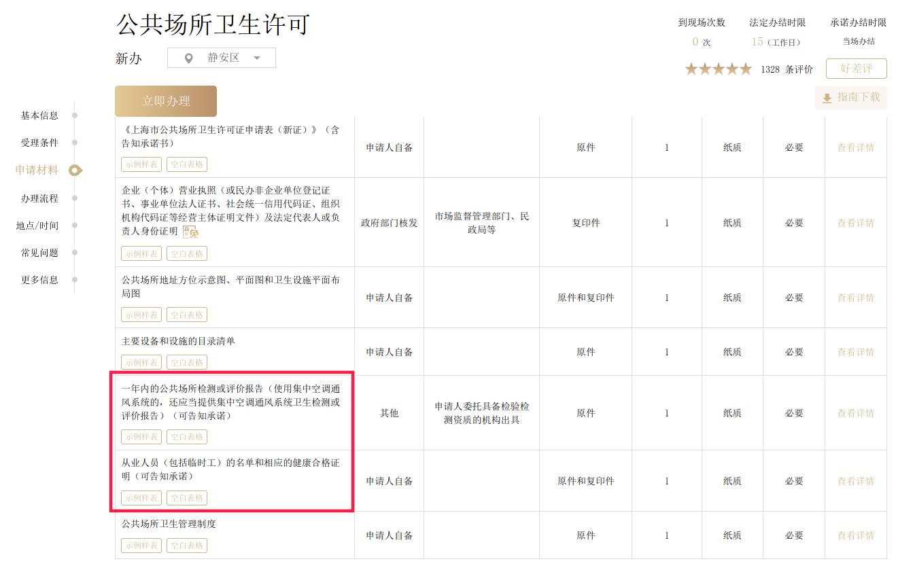
Task: Select 更多信息 in the sidebar
Action: (x=39, y=280)
